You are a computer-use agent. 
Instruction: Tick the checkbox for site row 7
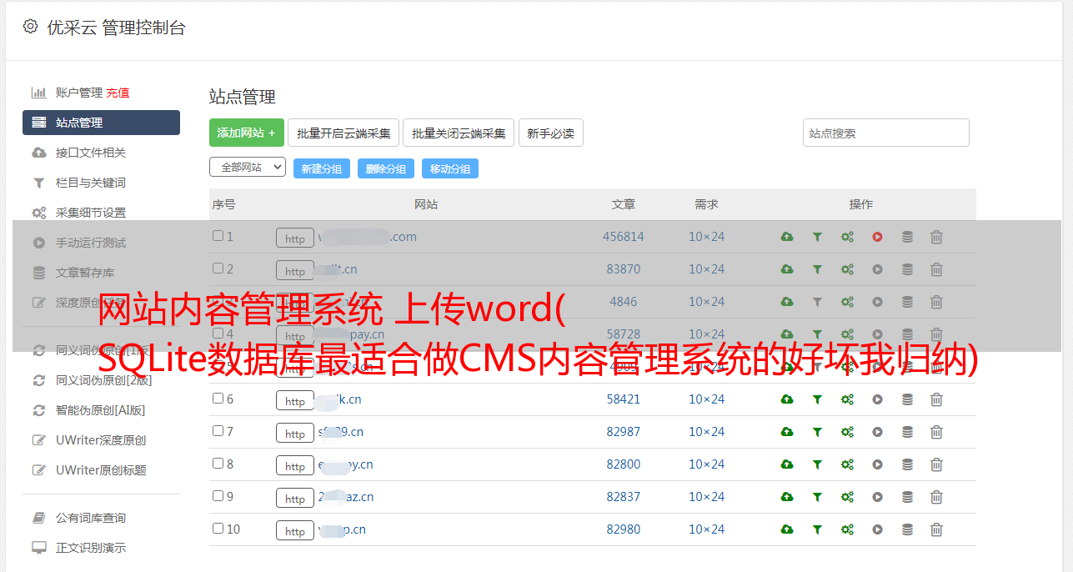(218, 431)
